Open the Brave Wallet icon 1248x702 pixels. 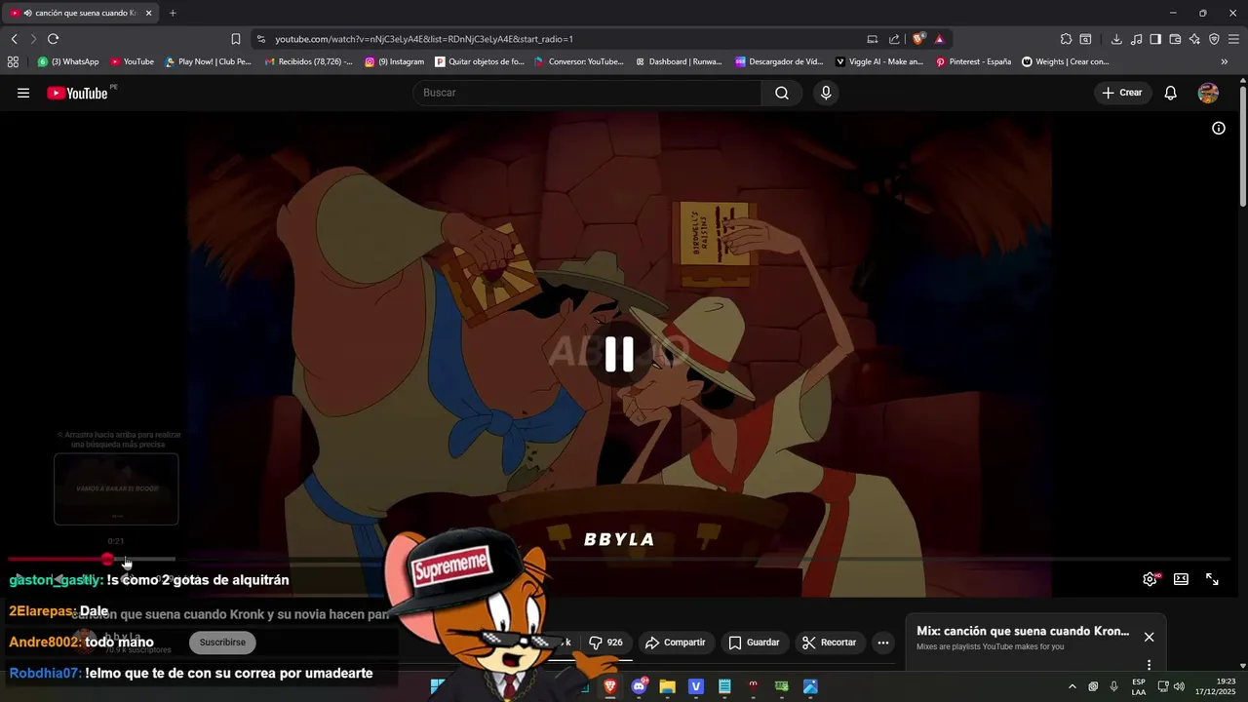[1175, 39]
